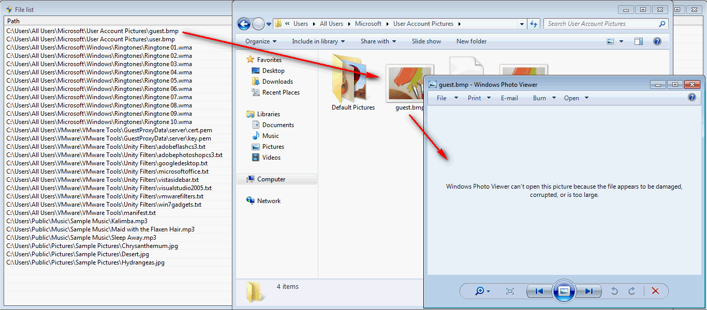Image resolution: width=707 pixels, height=310 pixels.
Task: Select Kalimba.mp3 row in File list
Action: 77,221
